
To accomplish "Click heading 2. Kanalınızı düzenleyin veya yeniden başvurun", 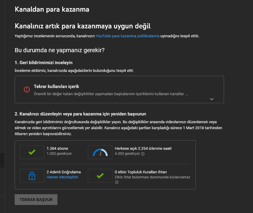I will (80, 114).
